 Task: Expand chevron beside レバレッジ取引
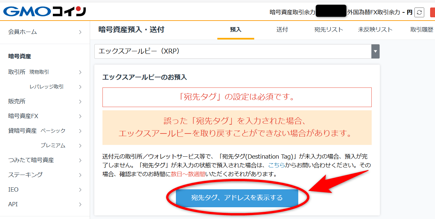(80, 87)
